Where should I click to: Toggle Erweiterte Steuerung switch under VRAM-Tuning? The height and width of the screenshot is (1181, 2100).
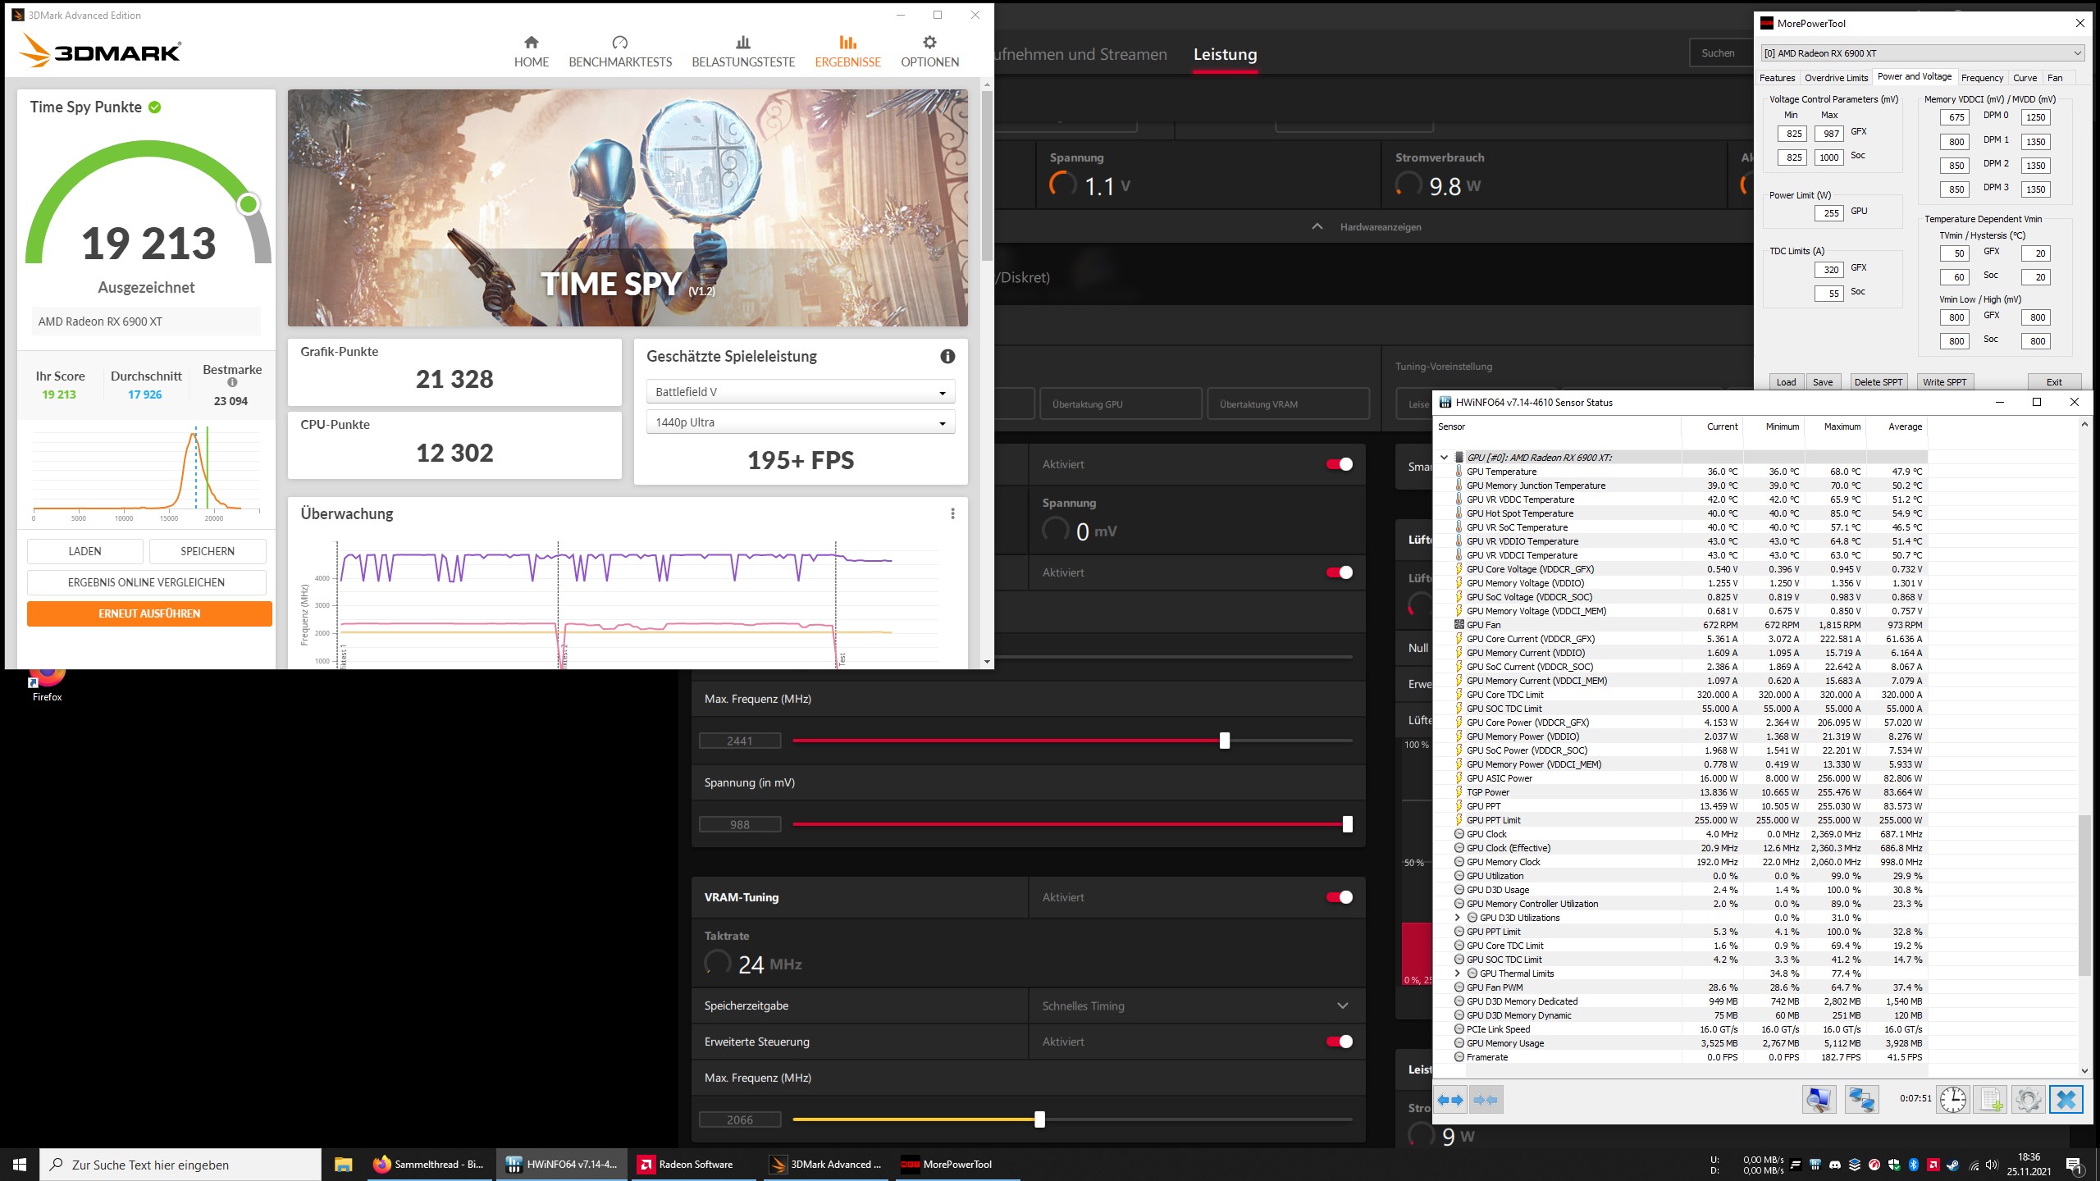coord(1340,1042)
